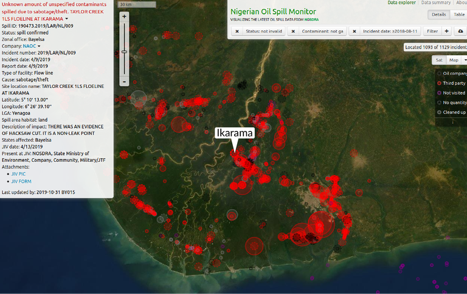
Task: Toggle Third party legend marker
Action: 439,83
